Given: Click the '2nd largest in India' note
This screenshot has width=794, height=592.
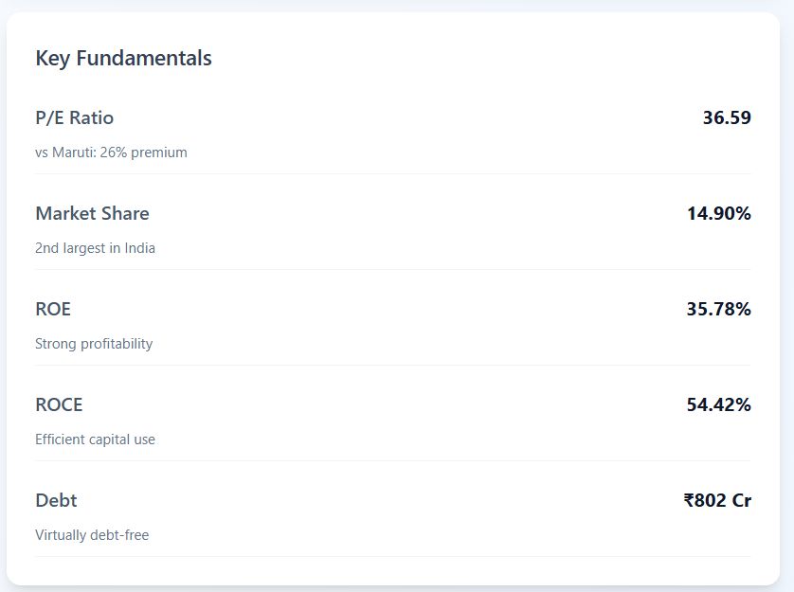Looking at the screenshot, I should [95, 248].
